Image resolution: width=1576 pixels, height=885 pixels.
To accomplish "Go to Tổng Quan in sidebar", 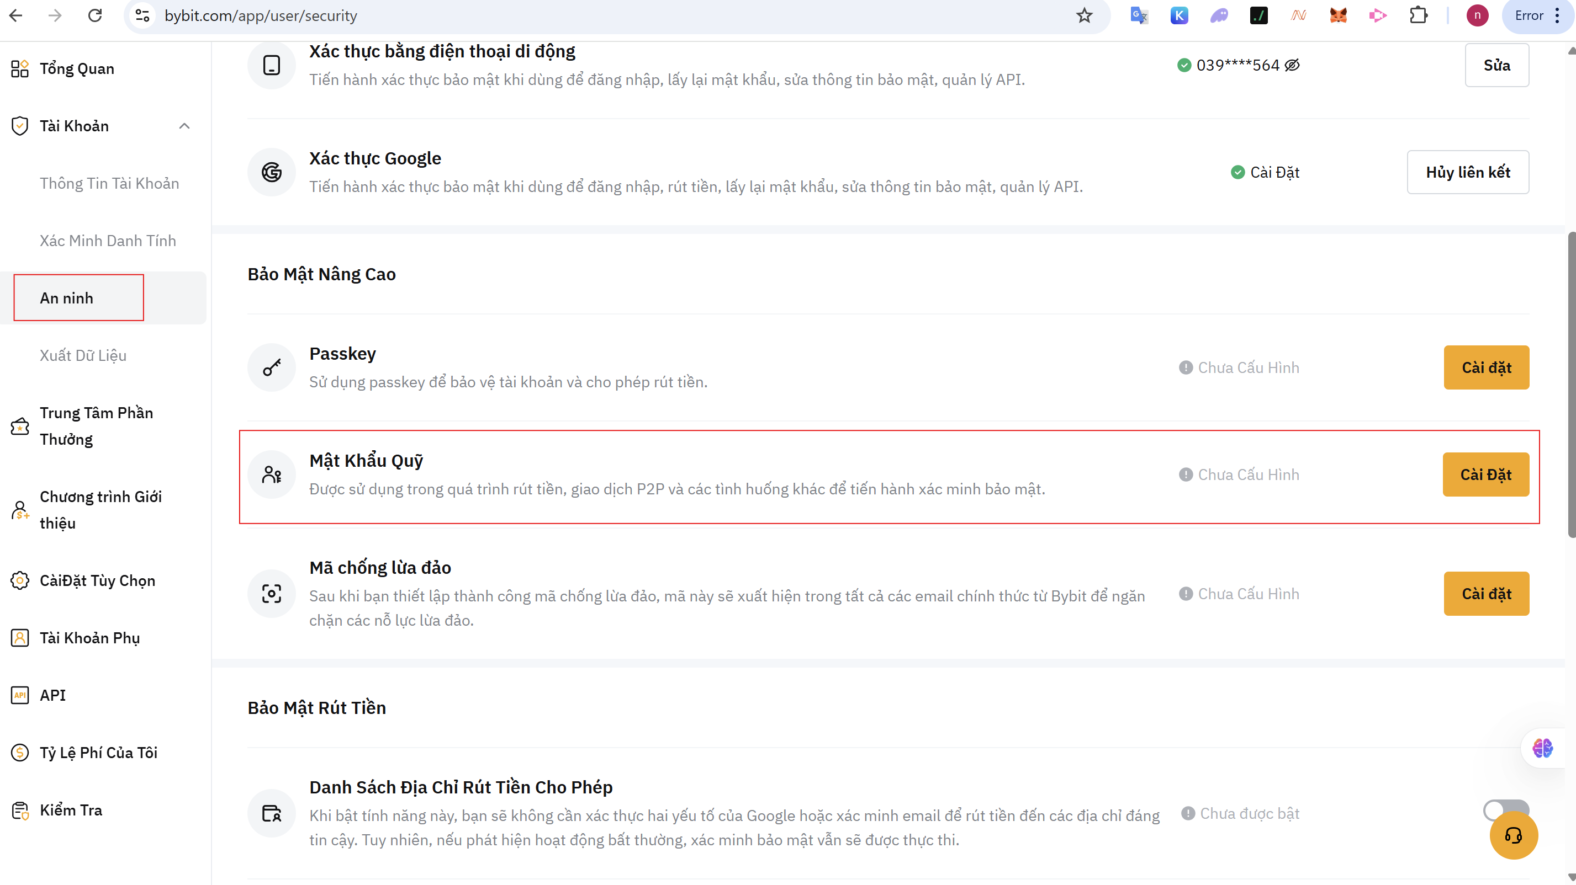I will click(x=77, y=68).
